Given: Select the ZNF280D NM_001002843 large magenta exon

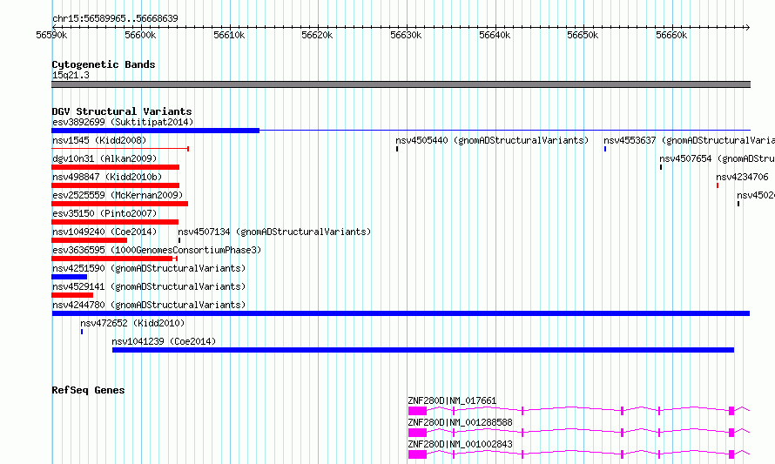Looking at the screenshot, I should [x=417, y=454].
